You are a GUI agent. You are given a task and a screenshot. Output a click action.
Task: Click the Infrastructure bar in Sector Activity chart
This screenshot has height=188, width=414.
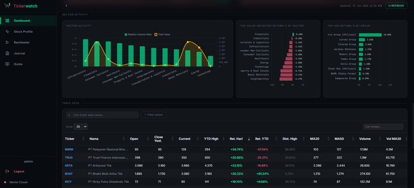tap(85, 53)
